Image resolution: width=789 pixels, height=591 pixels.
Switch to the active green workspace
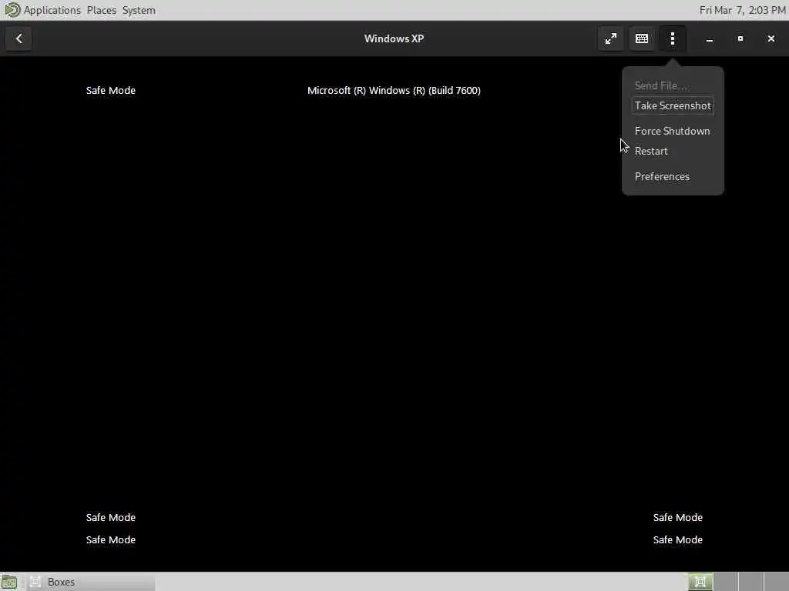(700, 582)
